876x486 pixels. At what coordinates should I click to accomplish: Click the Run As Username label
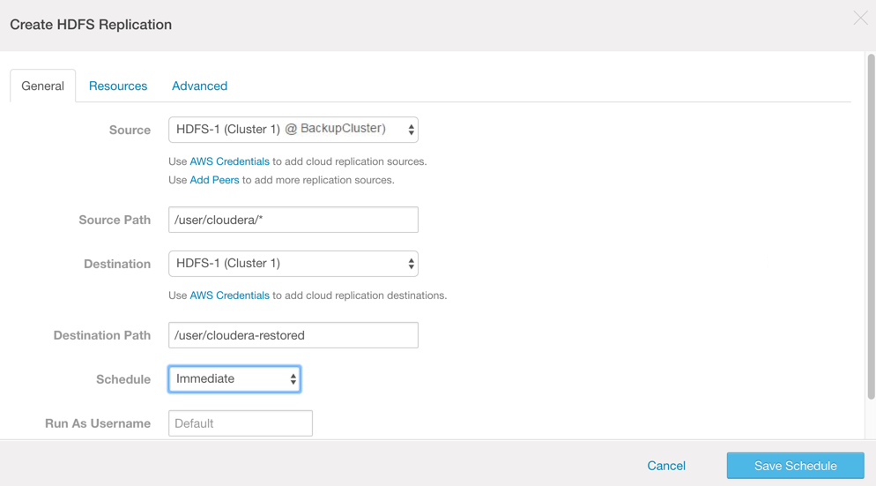pyautogui.click(x=98, y=423)
